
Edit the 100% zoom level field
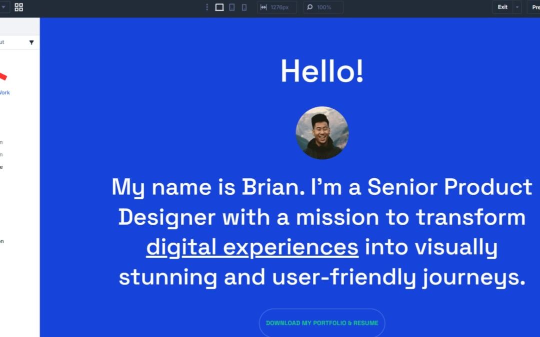[327, 7]
